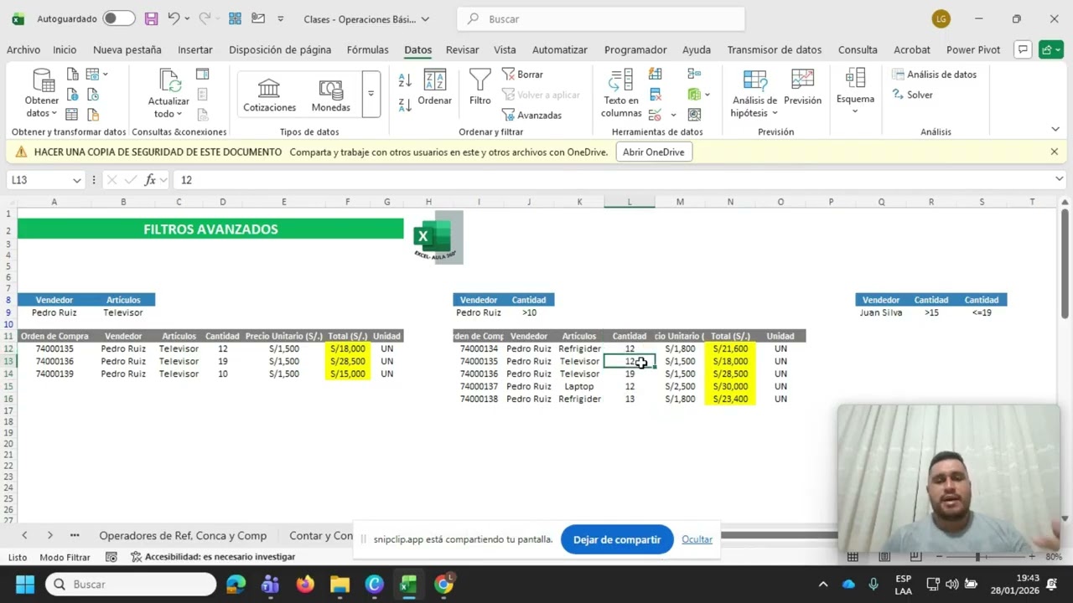Click the From Web icon in Get Data group
The width and height of the screenshot is (1073, 603).
[73, 95]
